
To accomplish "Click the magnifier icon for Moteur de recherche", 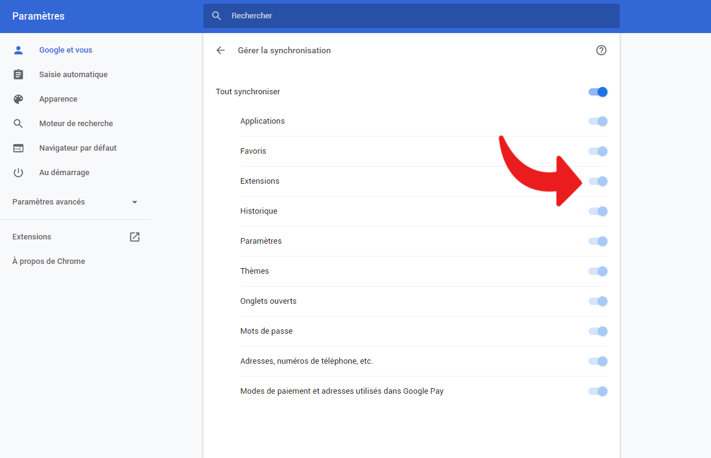I will tap(18, 123).
